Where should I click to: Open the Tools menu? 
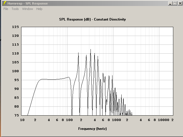(15, 9)
